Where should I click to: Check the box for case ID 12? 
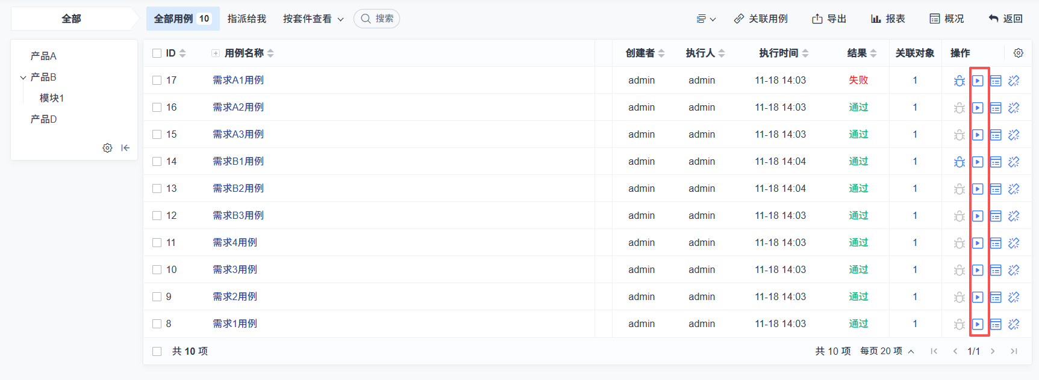pos(157,215)
